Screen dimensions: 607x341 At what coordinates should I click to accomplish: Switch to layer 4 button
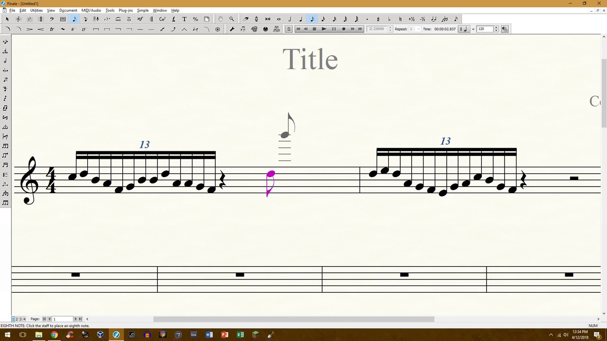pyautogui.click(x=24, y=319)
